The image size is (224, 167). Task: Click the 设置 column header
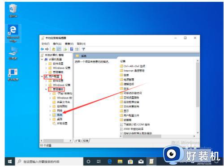coord(123,61)
